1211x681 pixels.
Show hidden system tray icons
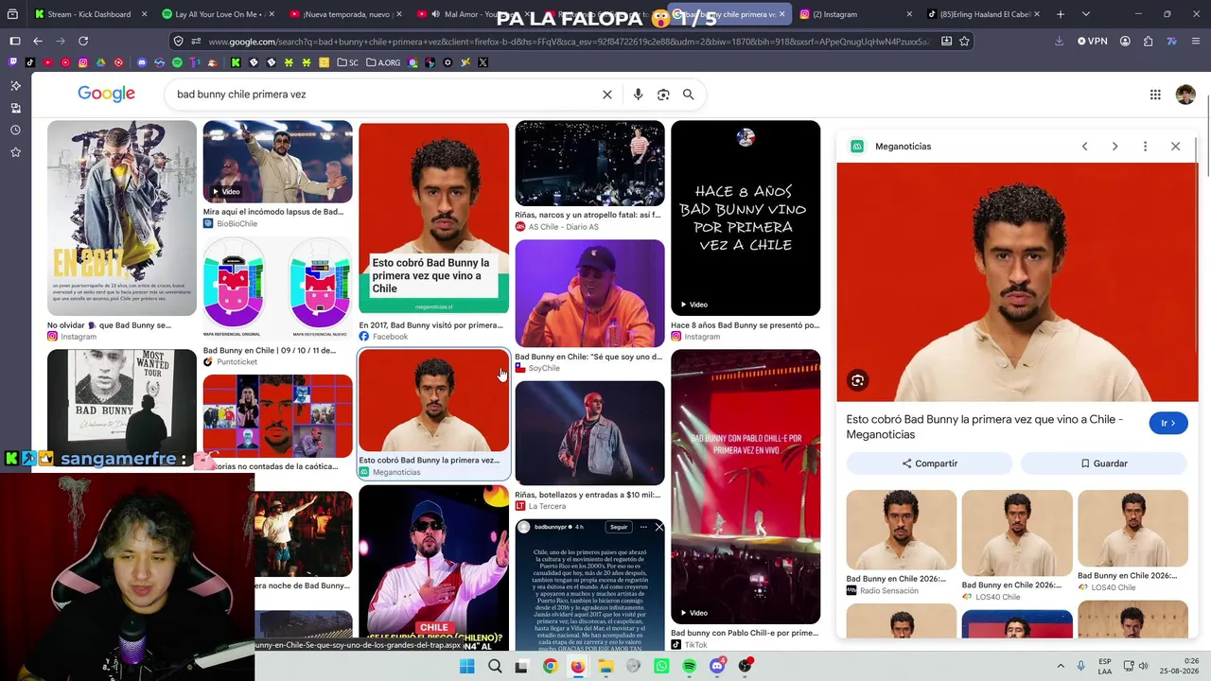point(1060,666)
